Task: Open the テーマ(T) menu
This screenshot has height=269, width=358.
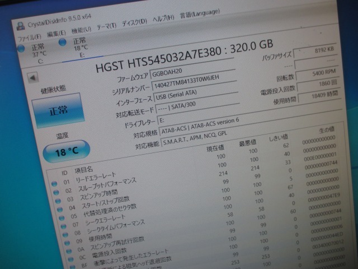Action: [106, 26]
